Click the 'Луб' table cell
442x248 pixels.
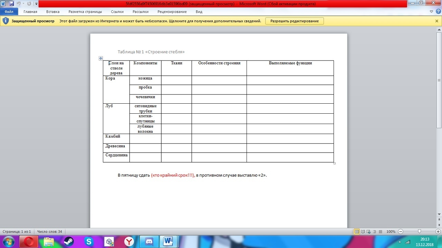coord(116,118)
